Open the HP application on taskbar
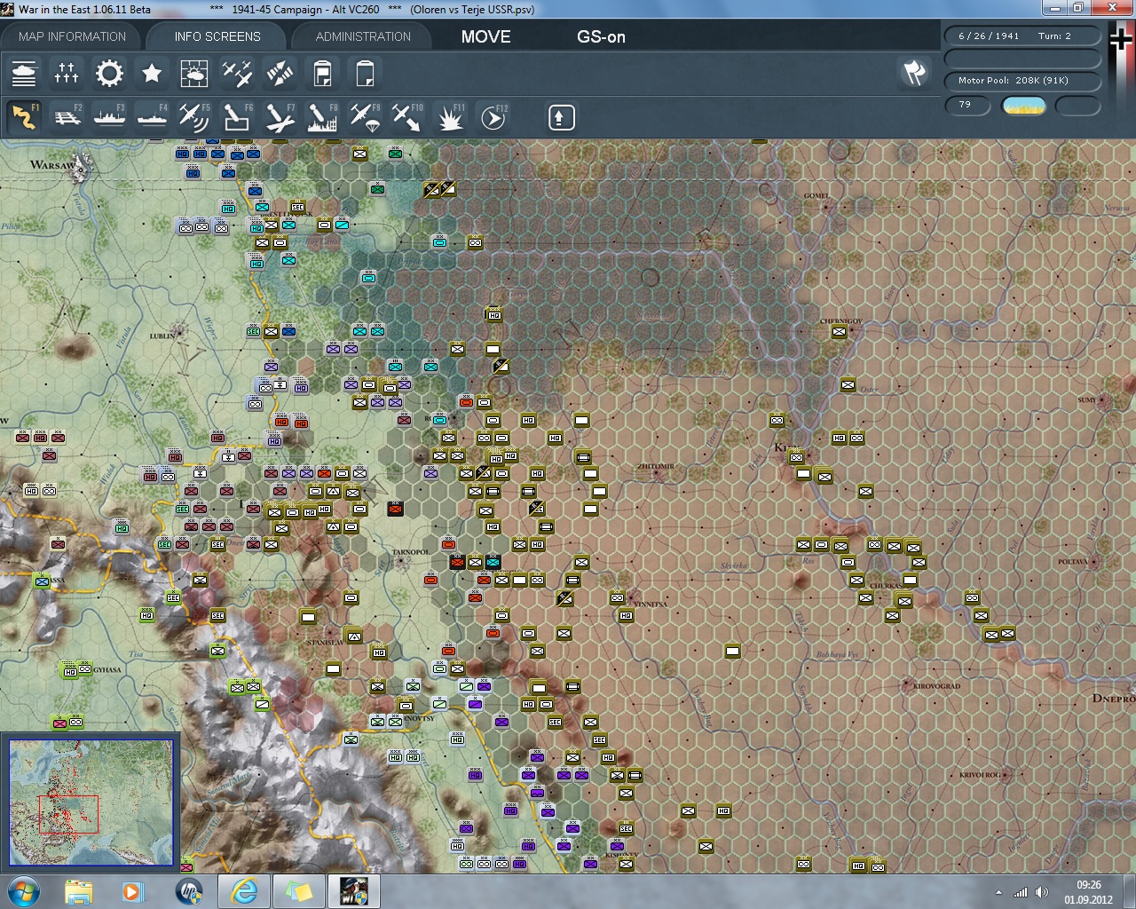The height and width of the screenshot is (909, 1136). (x=188, y=890)
